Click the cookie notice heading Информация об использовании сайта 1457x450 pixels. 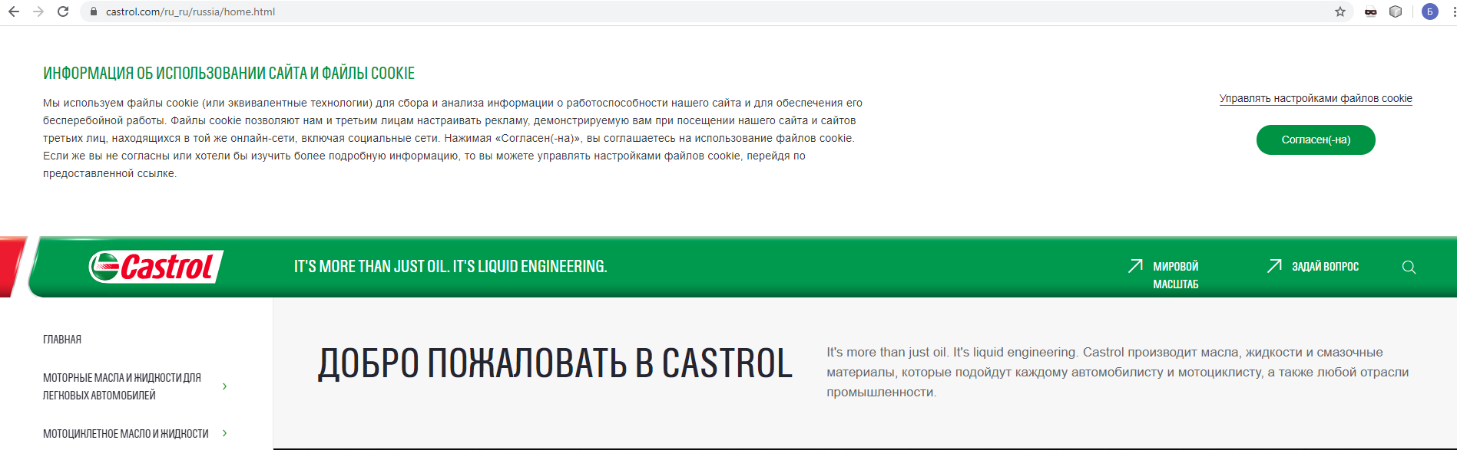point(229,74)
